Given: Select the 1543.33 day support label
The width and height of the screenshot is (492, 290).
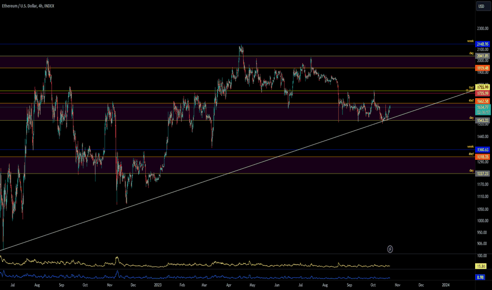Looking at the screenshot, I should [x=482, y=121].
